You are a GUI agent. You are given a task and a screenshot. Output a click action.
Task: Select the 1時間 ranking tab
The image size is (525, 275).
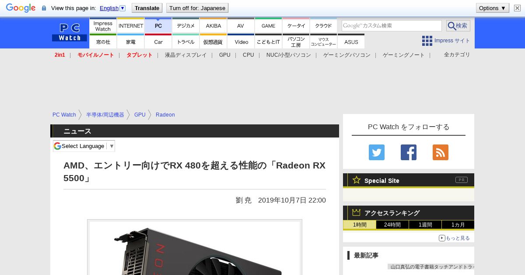coord(360,225)
